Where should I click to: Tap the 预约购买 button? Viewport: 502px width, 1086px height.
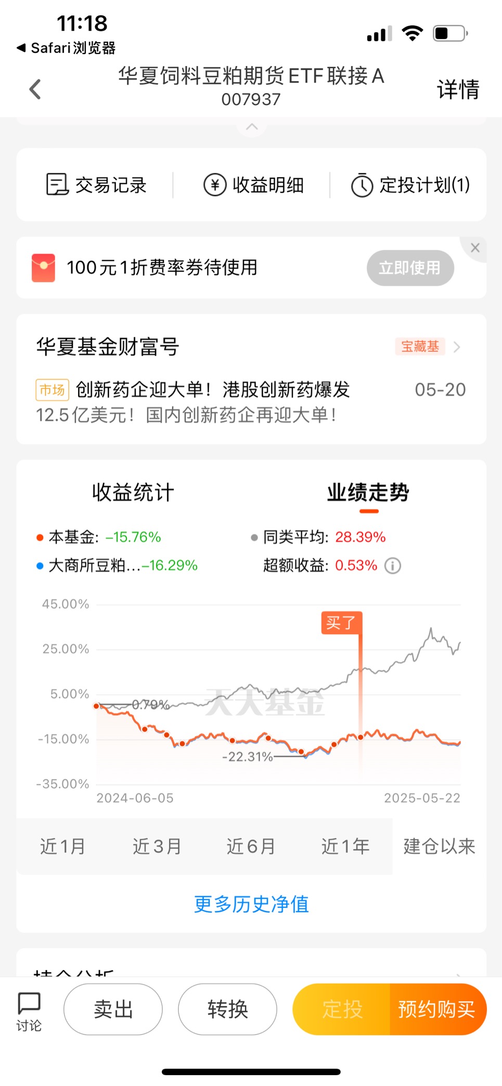point(437,1009)
